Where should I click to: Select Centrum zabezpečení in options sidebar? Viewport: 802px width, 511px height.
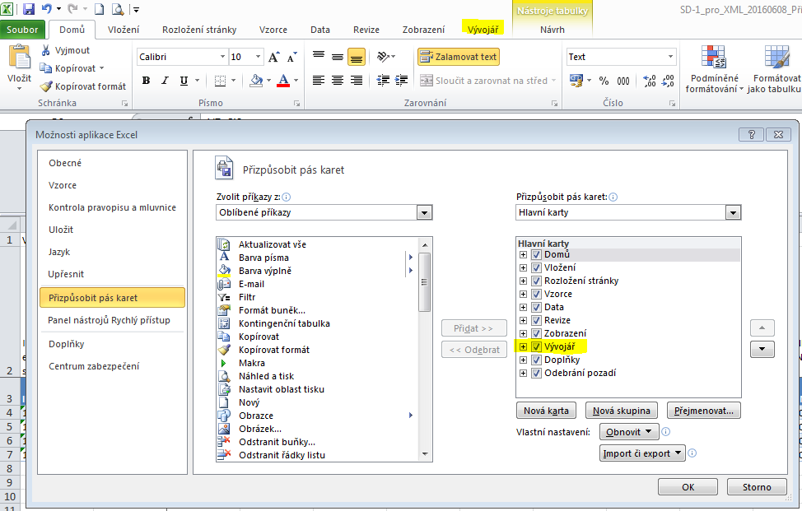94,366
